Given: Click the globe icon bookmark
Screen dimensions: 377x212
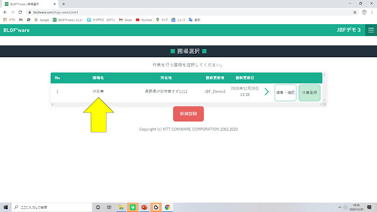Looking at the screenshot, I should point(28,19).
